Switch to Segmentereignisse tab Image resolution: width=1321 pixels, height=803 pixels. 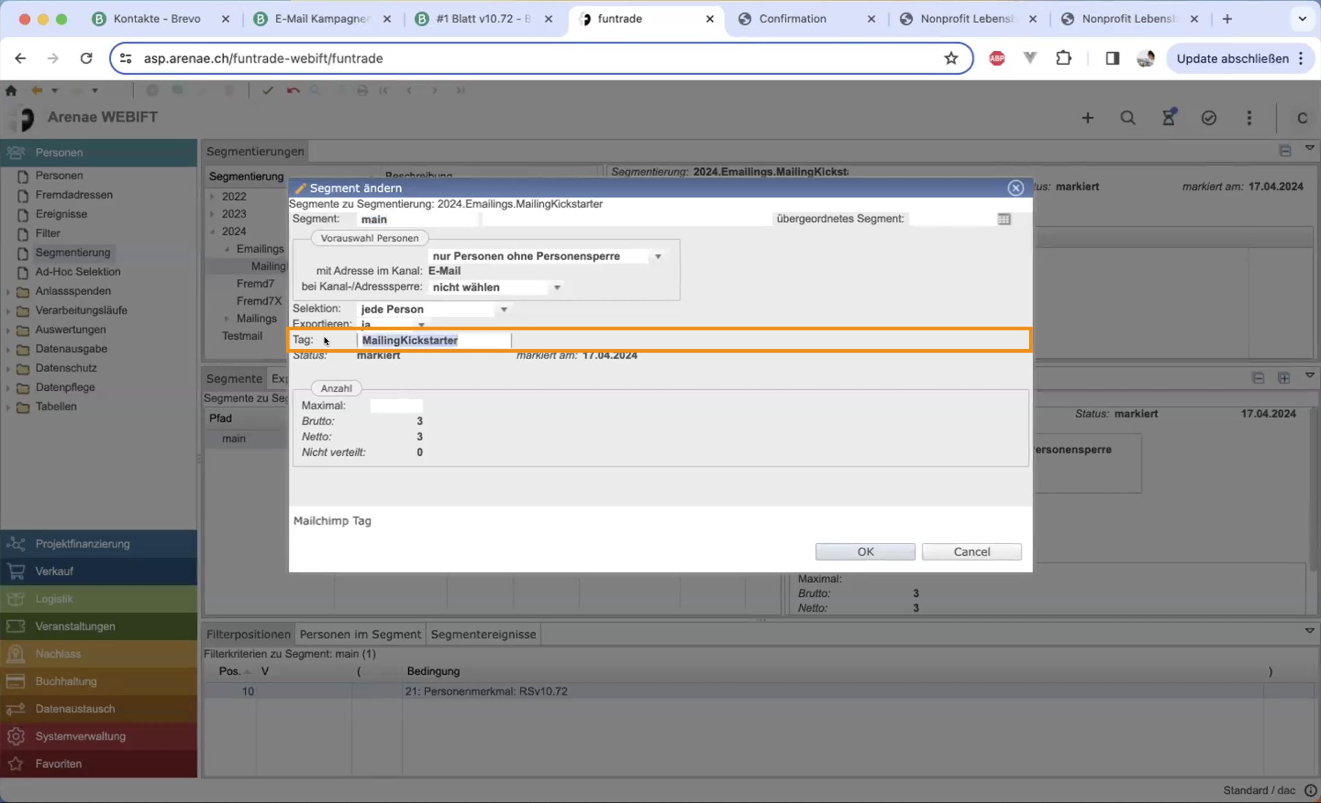click(483, 634)
